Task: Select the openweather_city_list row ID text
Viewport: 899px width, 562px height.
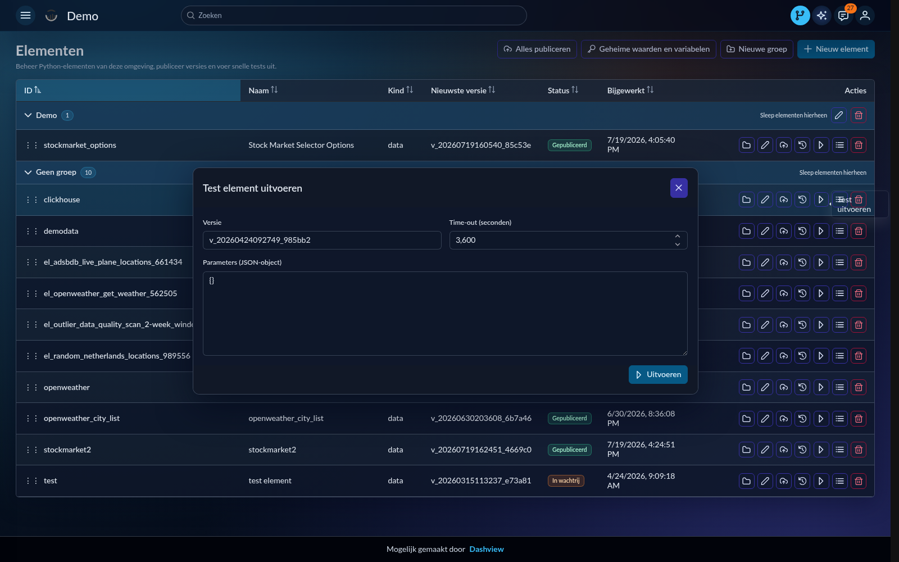Action: pyautogui.click(x=81, y=419)
